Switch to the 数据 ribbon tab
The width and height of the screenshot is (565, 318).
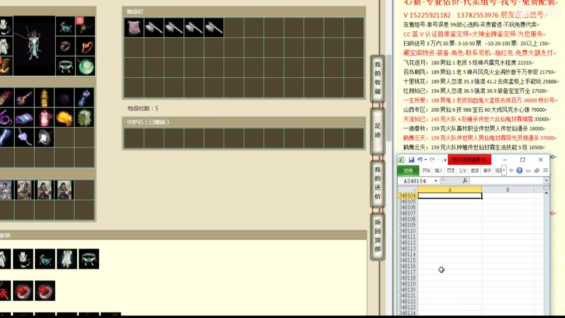click(x=475, y=170)
